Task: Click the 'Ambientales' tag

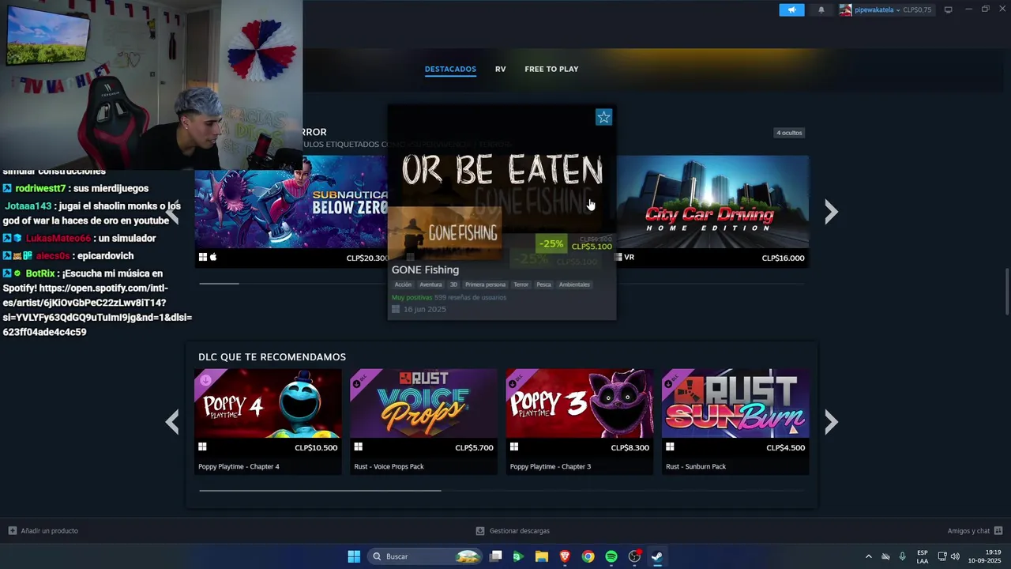Action: (x=574, y=284)
